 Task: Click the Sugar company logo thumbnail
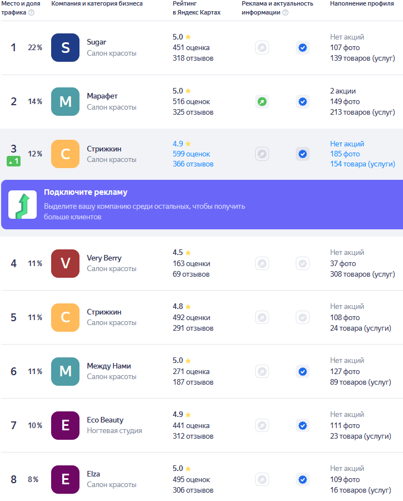(x=65, y=47)
